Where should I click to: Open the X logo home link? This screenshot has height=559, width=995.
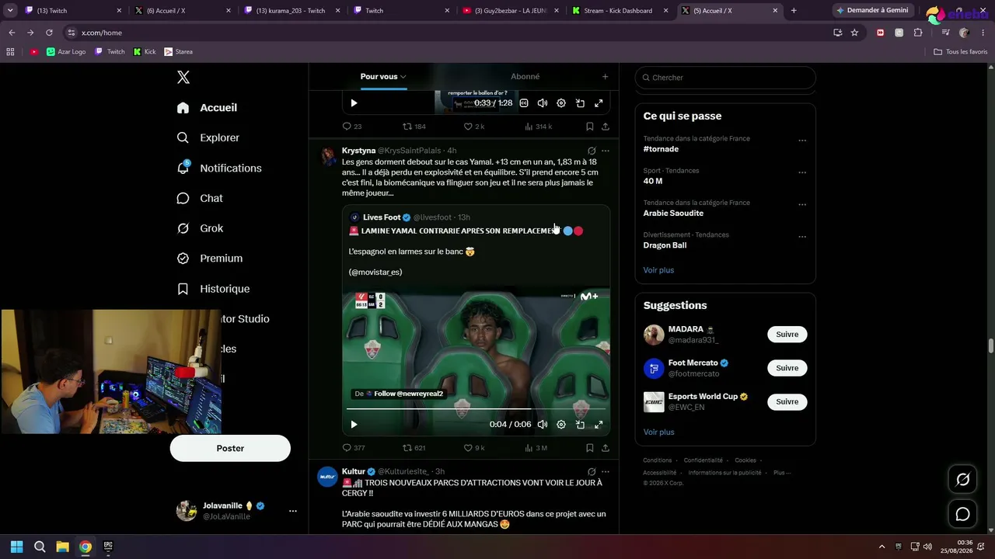pyautogui.click(x=183, y=77)
